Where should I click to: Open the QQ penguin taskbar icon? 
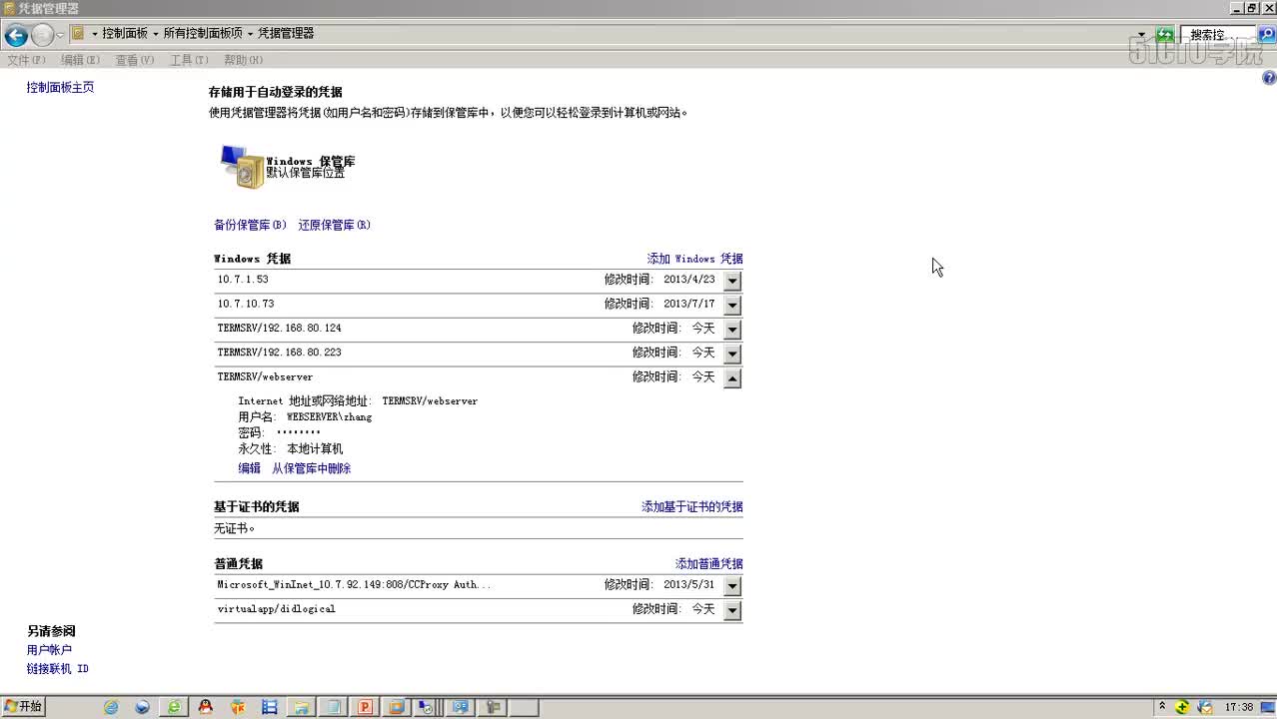[205, 707]
